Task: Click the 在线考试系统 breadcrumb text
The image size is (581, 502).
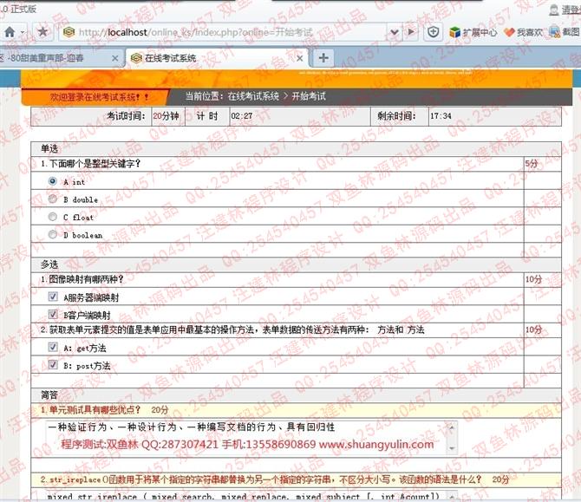Action: pos(253,96)
